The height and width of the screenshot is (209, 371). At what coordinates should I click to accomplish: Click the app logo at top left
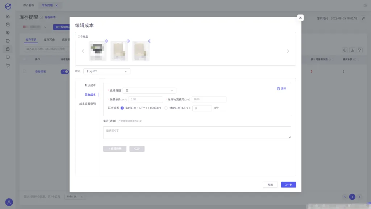pyautogui.click(x=8, y=6)
